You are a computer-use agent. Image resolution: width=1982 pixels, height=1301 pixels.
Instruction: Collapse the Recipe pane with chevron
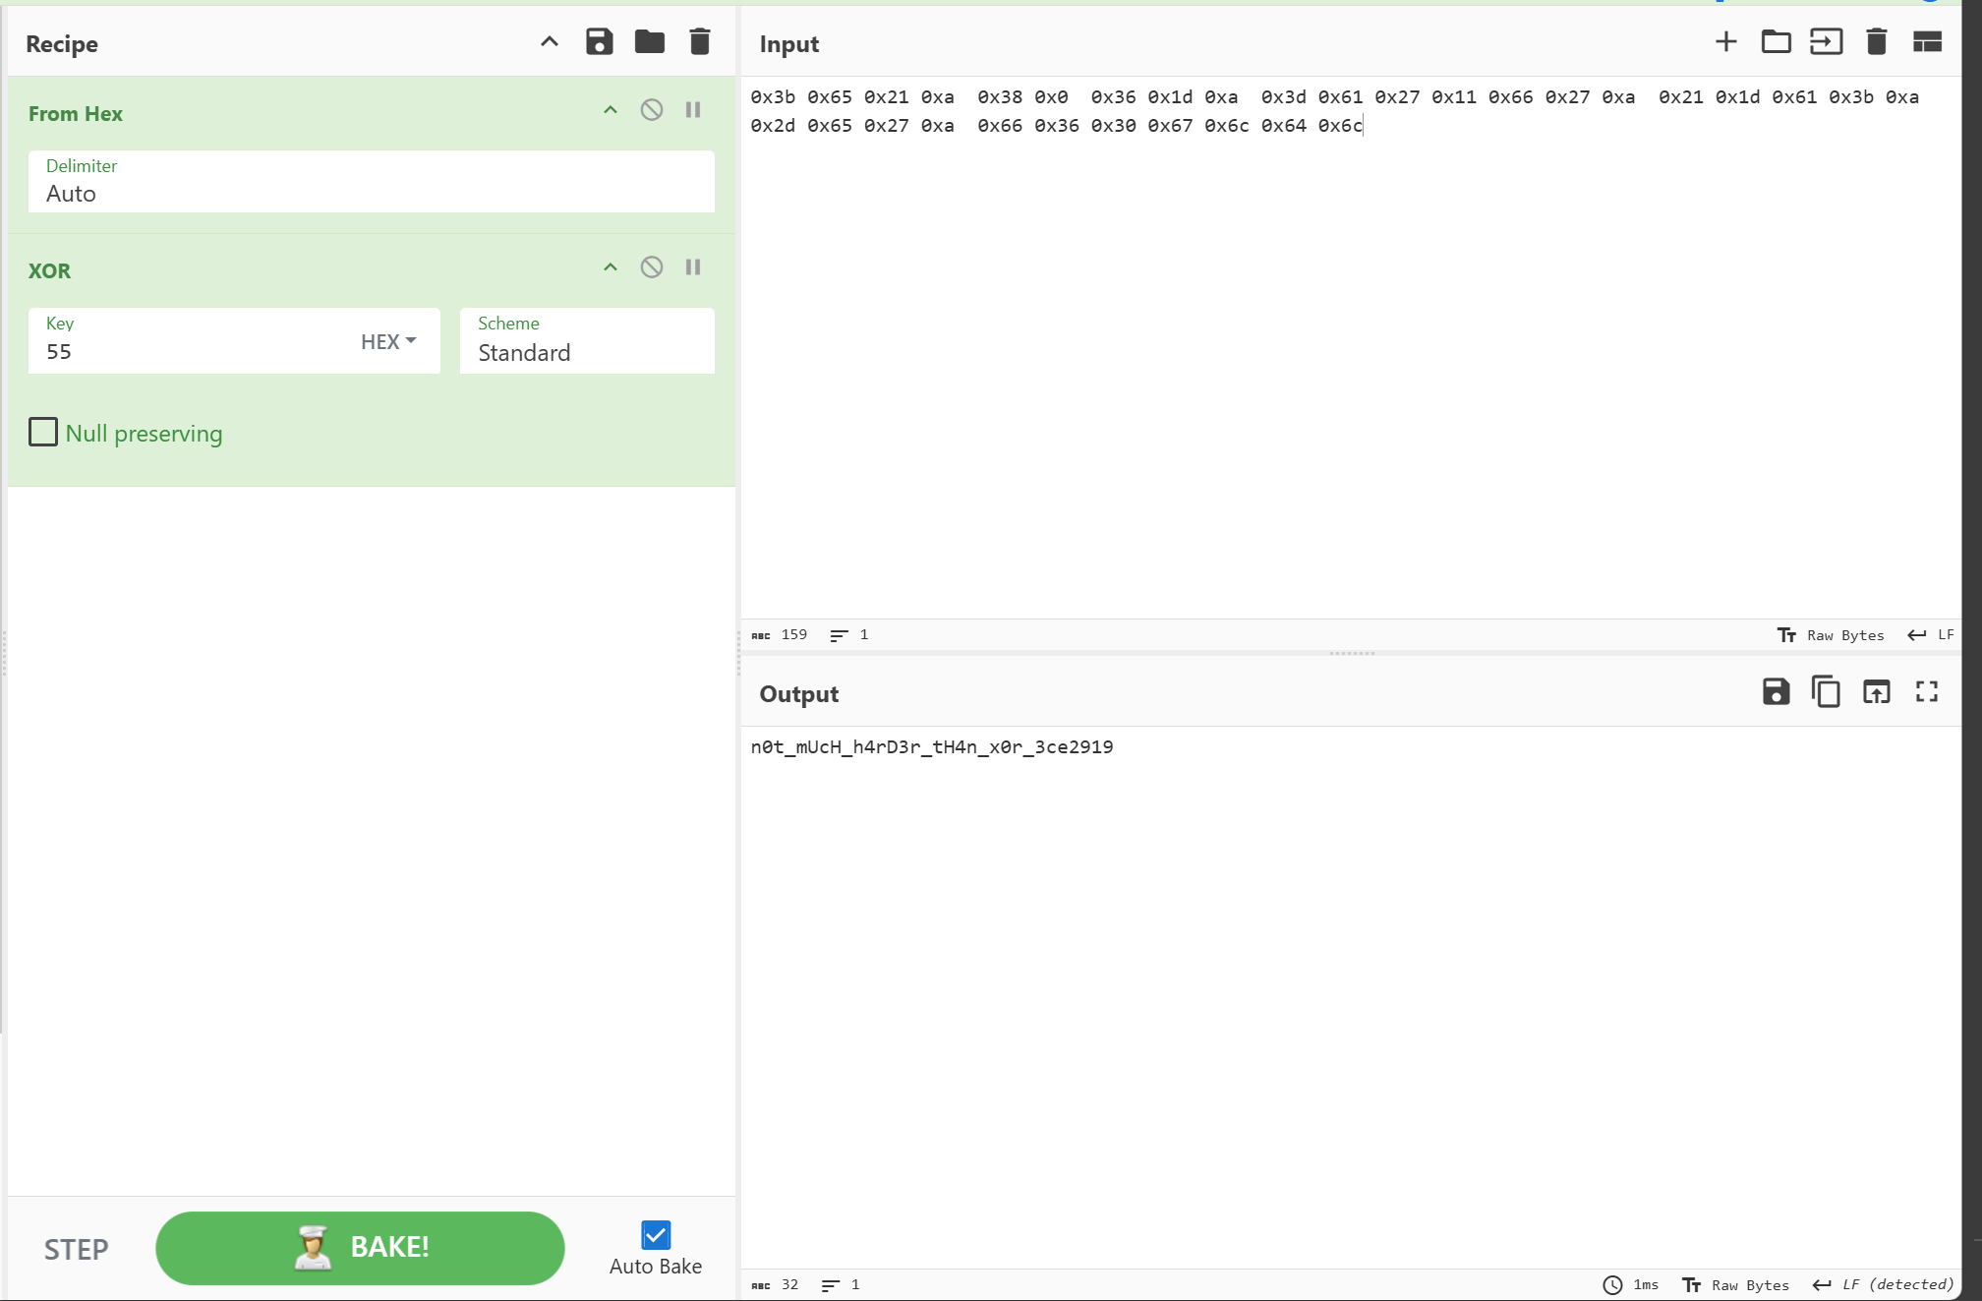pyautogui.click(x=550, y=42)
